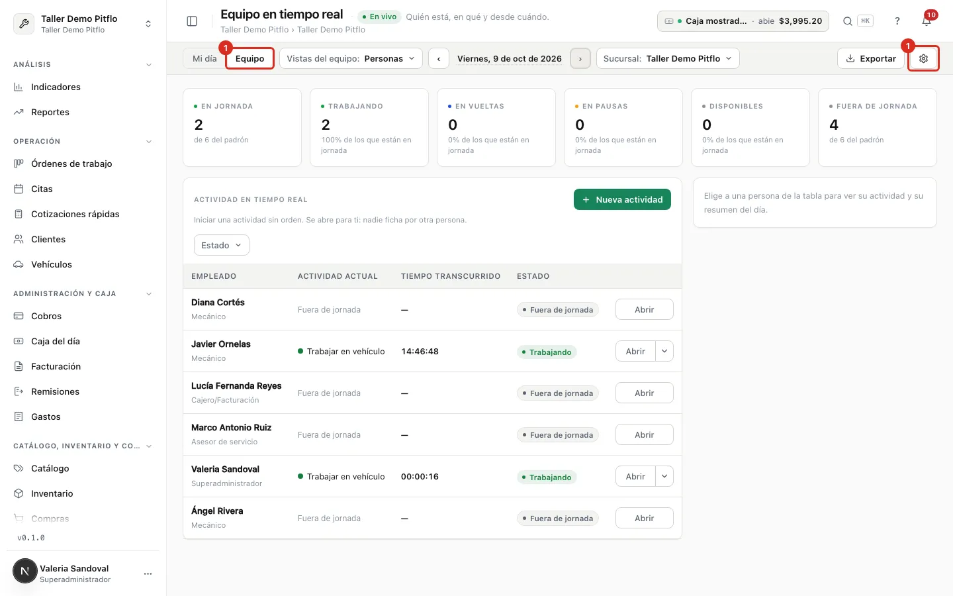The height and width of the screenshot is (596, 953).
Task: Click the Catálogo tag icon
Action: tap(19, 468)
